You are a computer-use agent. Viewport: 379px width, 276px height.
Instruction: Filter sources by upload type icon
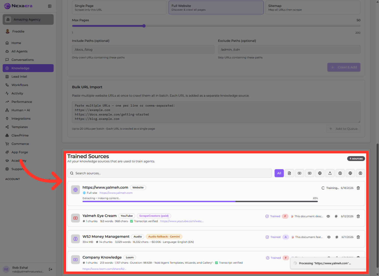point(330,173)
